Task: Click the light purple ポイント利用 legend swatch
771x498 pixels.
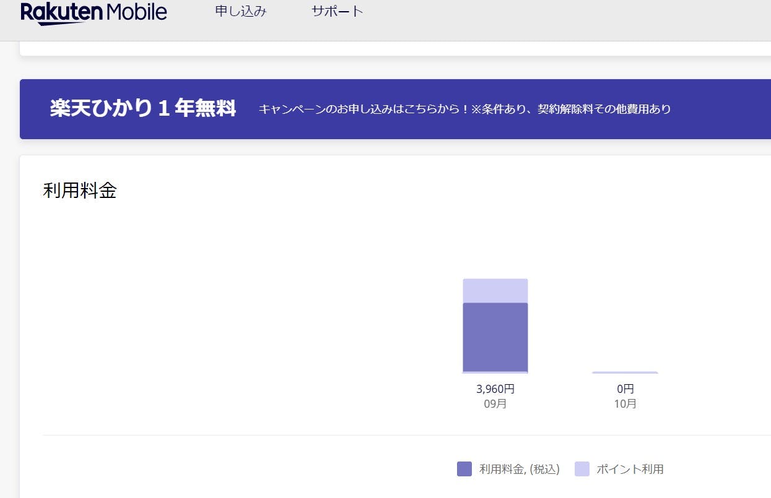Action: click(x=582, y=469)
